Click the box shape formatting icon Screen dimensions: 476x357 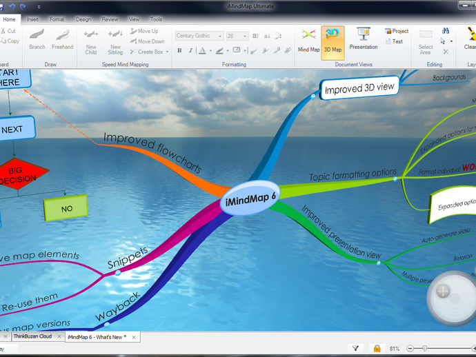click(237, 50)
